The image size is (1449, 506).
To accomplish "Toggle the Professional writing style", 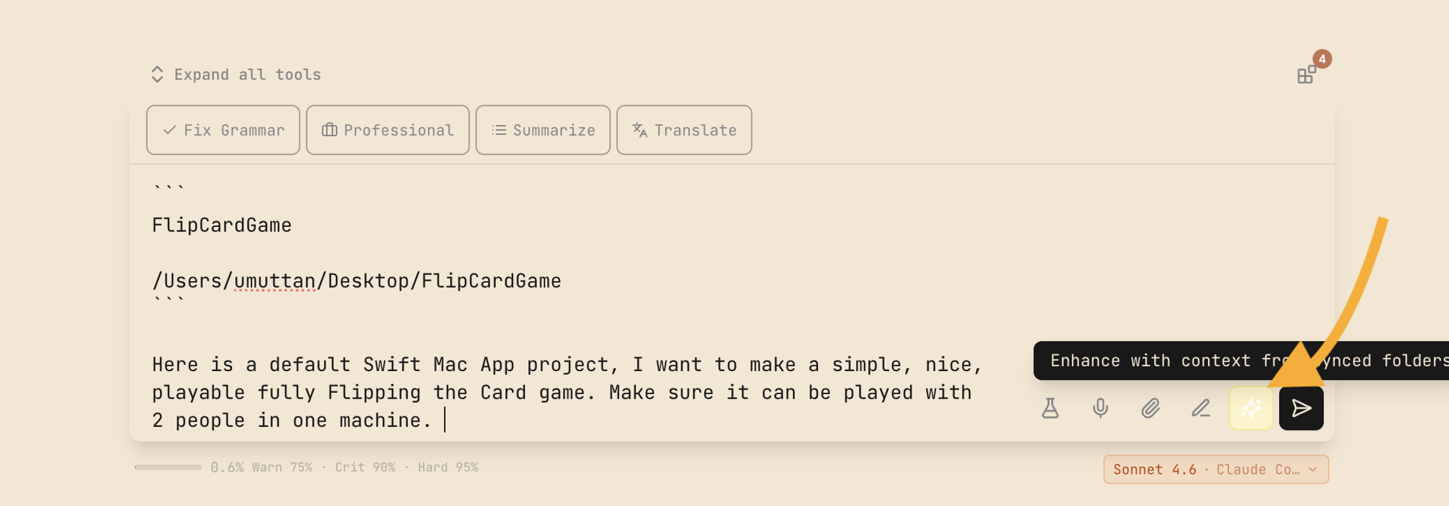I will (x=387, y=130).
